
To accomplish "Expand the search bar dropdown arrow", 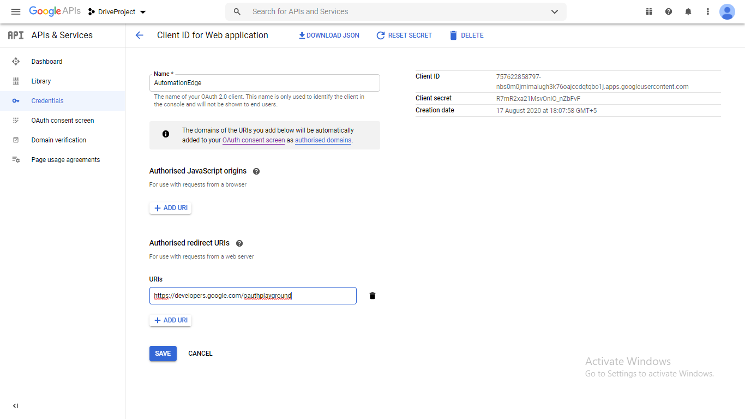I will coord(555,11).
